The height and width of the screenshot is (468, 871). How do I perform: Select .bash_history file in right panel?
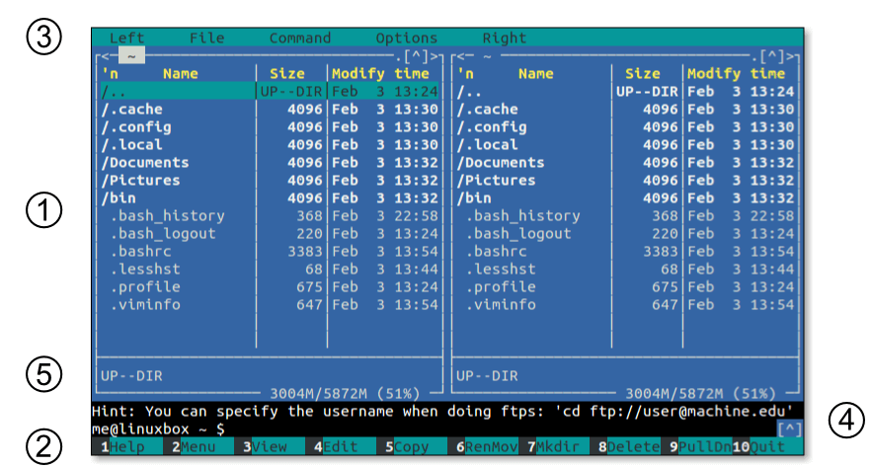click(x=625, y=215)
